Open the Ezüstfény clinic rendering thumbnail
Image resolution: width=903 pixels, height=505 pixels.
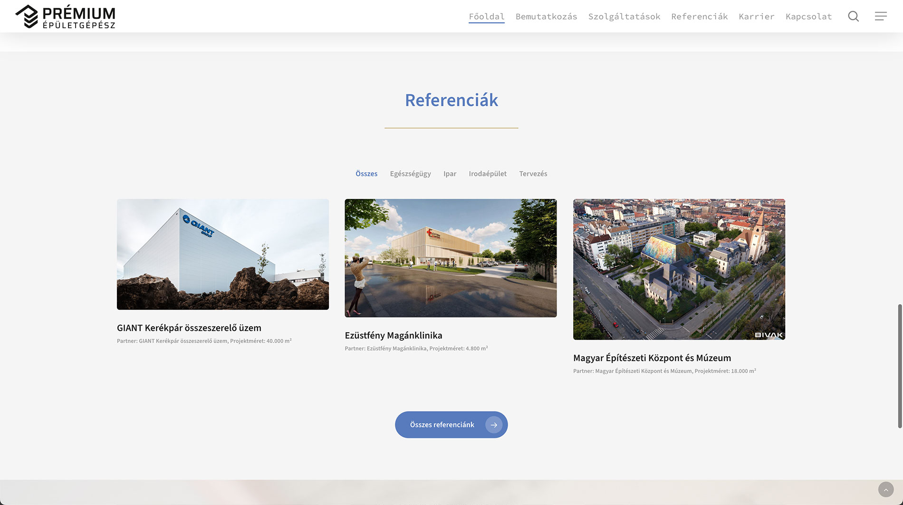[451, 258]
